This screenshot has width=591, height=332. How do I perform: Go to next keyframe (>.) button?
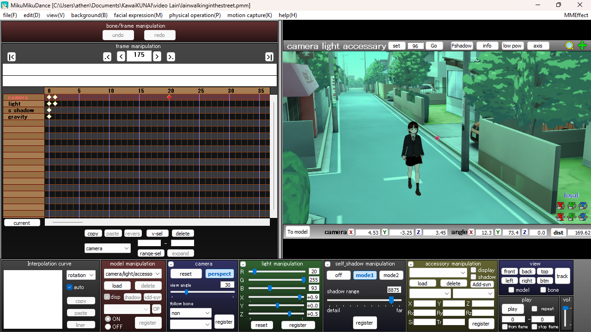tap(171, 57)
